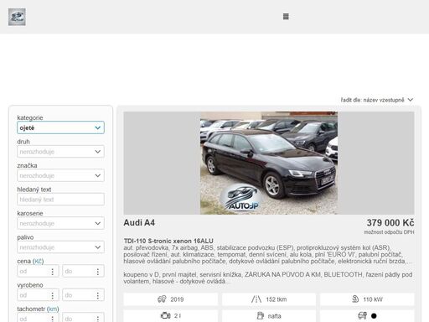
Task: Open options dots in cena 'od' field
Action: point(53,272)
